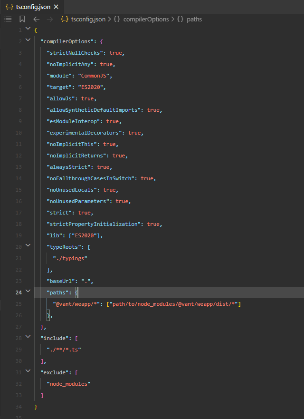Click line number 12 in the gutter
The height and width of the screenshot is (419, 304).
(x=19, y=156)
